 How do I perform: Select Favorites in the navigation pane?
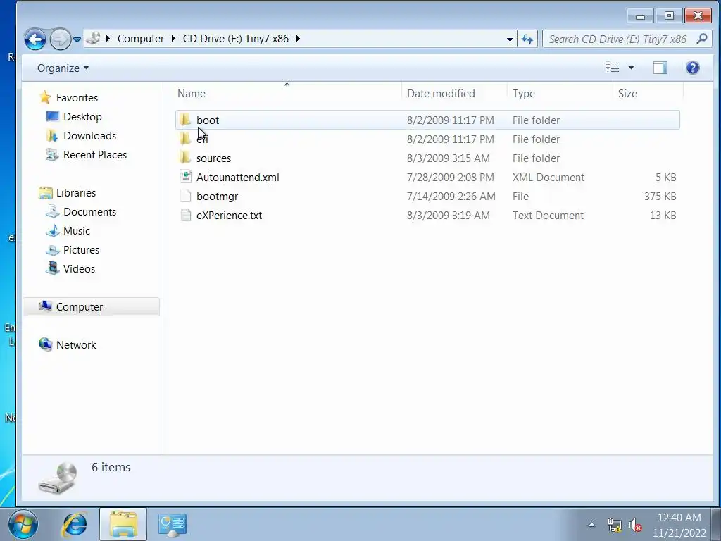pyautogui.click(x=77, y=97)
